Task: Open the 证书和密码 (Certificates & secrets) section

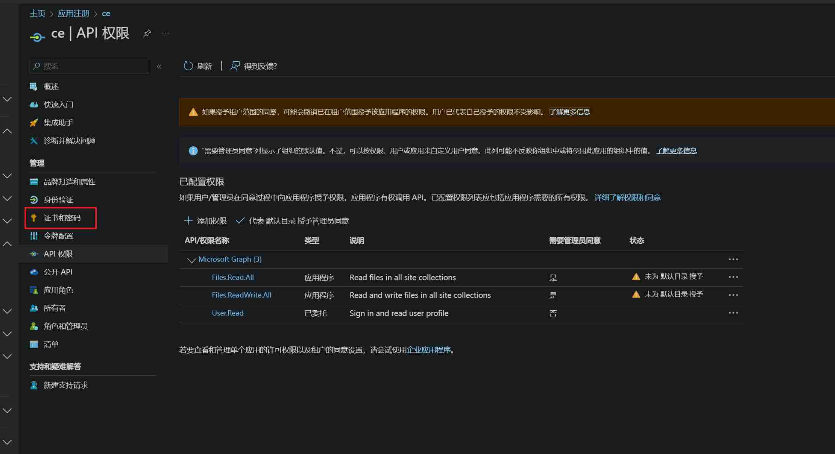Action: point(62,217)
